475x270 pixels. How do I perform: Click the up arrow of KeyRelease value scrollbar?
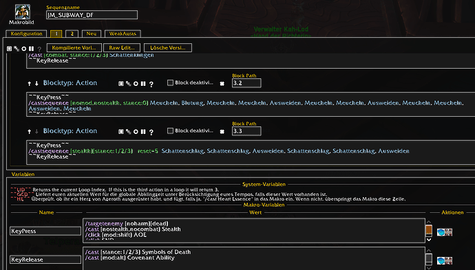(x=429, y=251)
